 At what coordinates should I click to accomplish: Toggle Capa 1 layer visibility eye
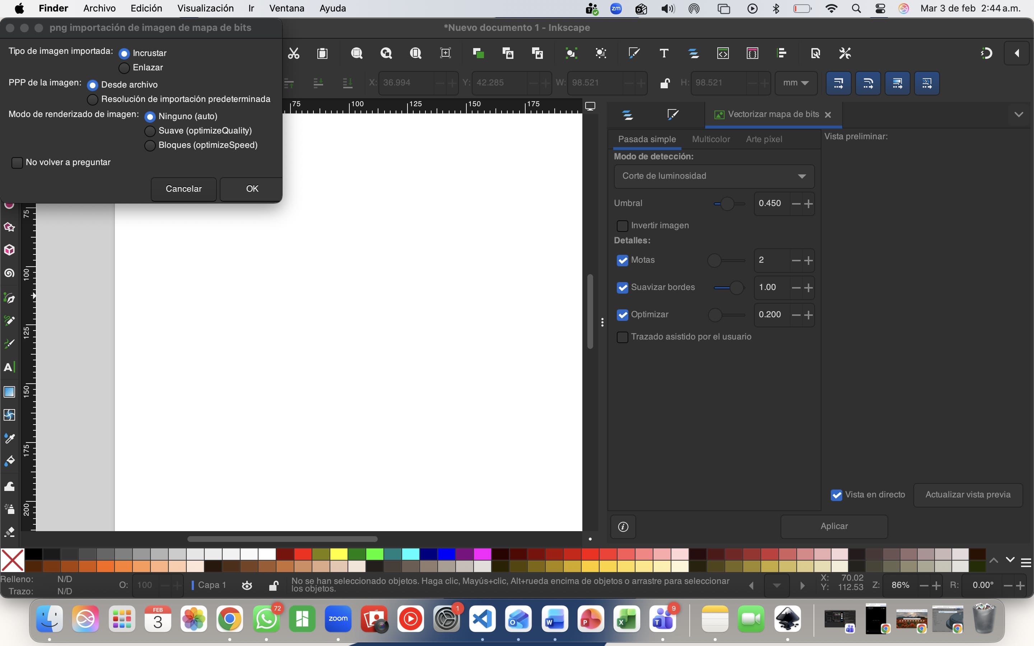pos(247,585)
